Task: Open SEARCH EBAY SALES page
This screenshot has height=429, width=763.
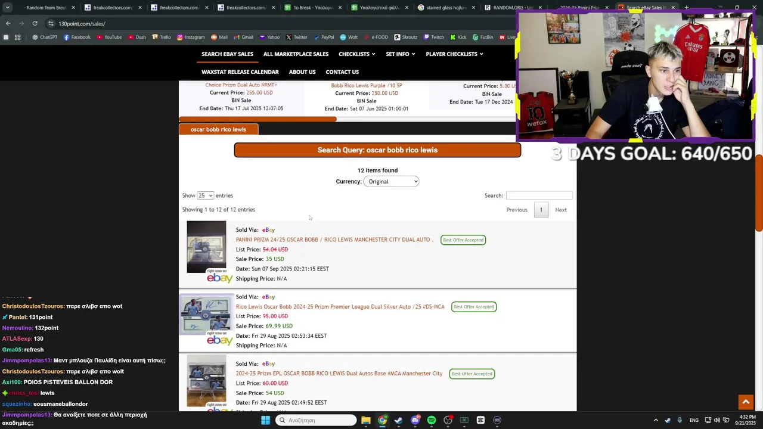Action: point(227,54)
